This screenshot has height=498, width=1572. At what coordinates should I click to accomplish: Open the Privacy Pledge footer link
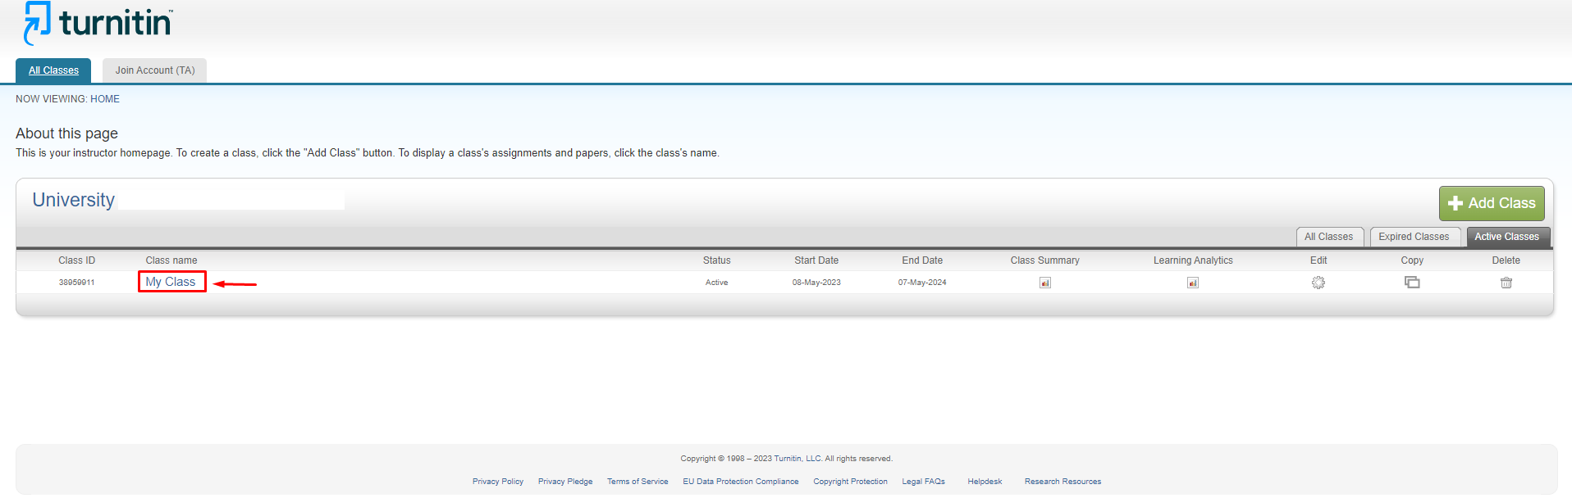(x=565, y=482)
